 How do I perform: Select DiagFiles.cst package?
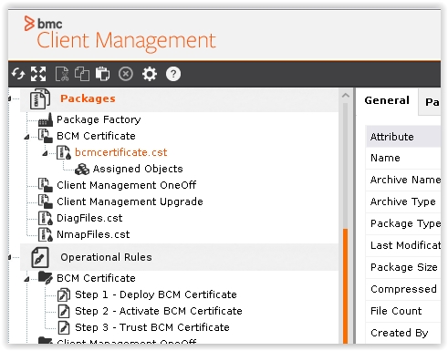click(89, 218)
